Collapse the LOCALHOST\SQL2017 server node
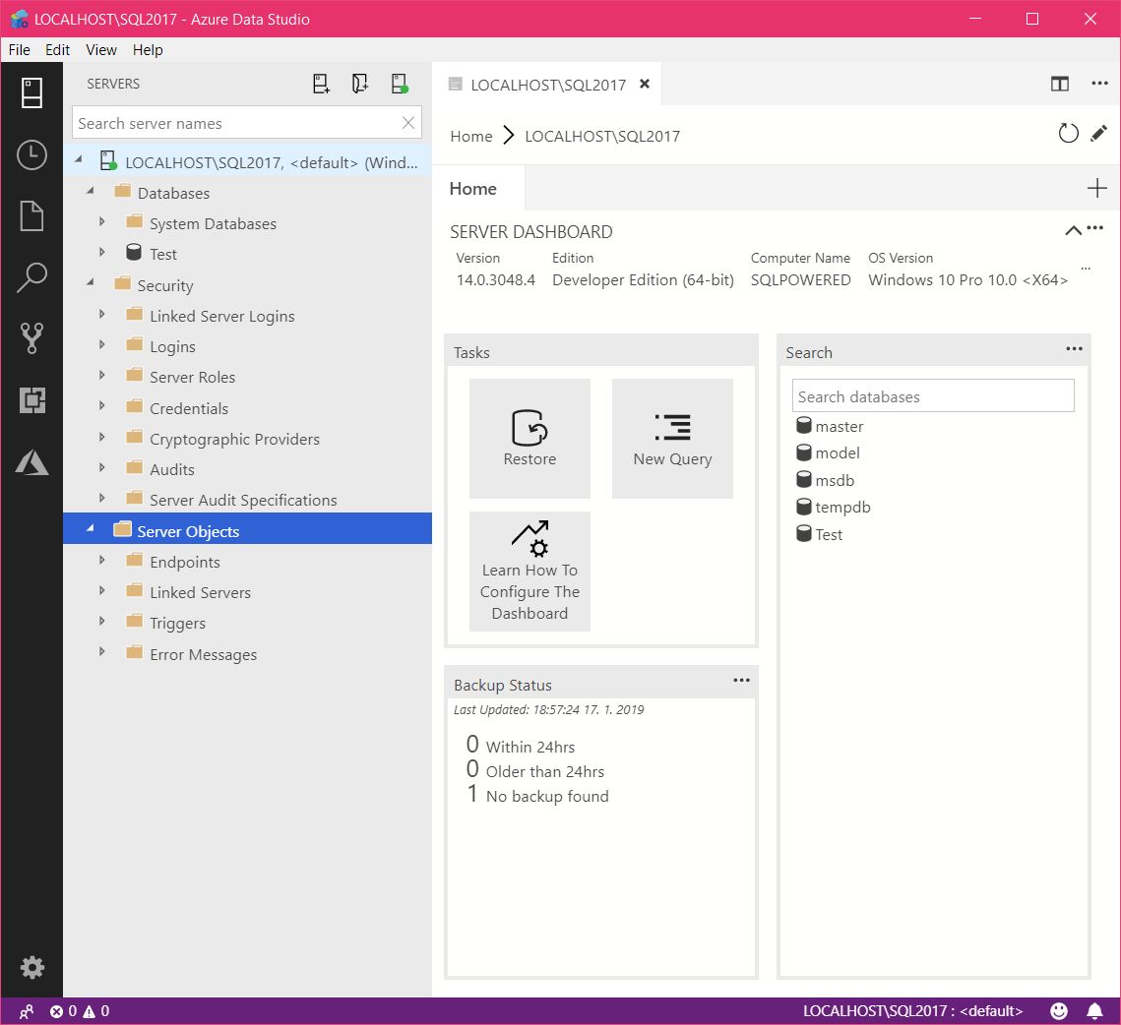 tap(78, 159)
